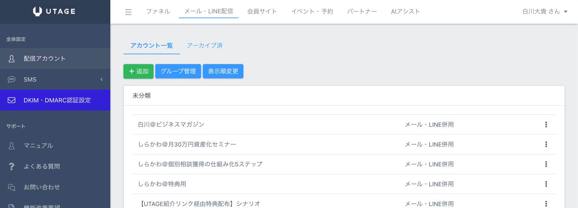Open the AIアシスト menu
The height and width of the screenshot is (208, 578).
406,11
